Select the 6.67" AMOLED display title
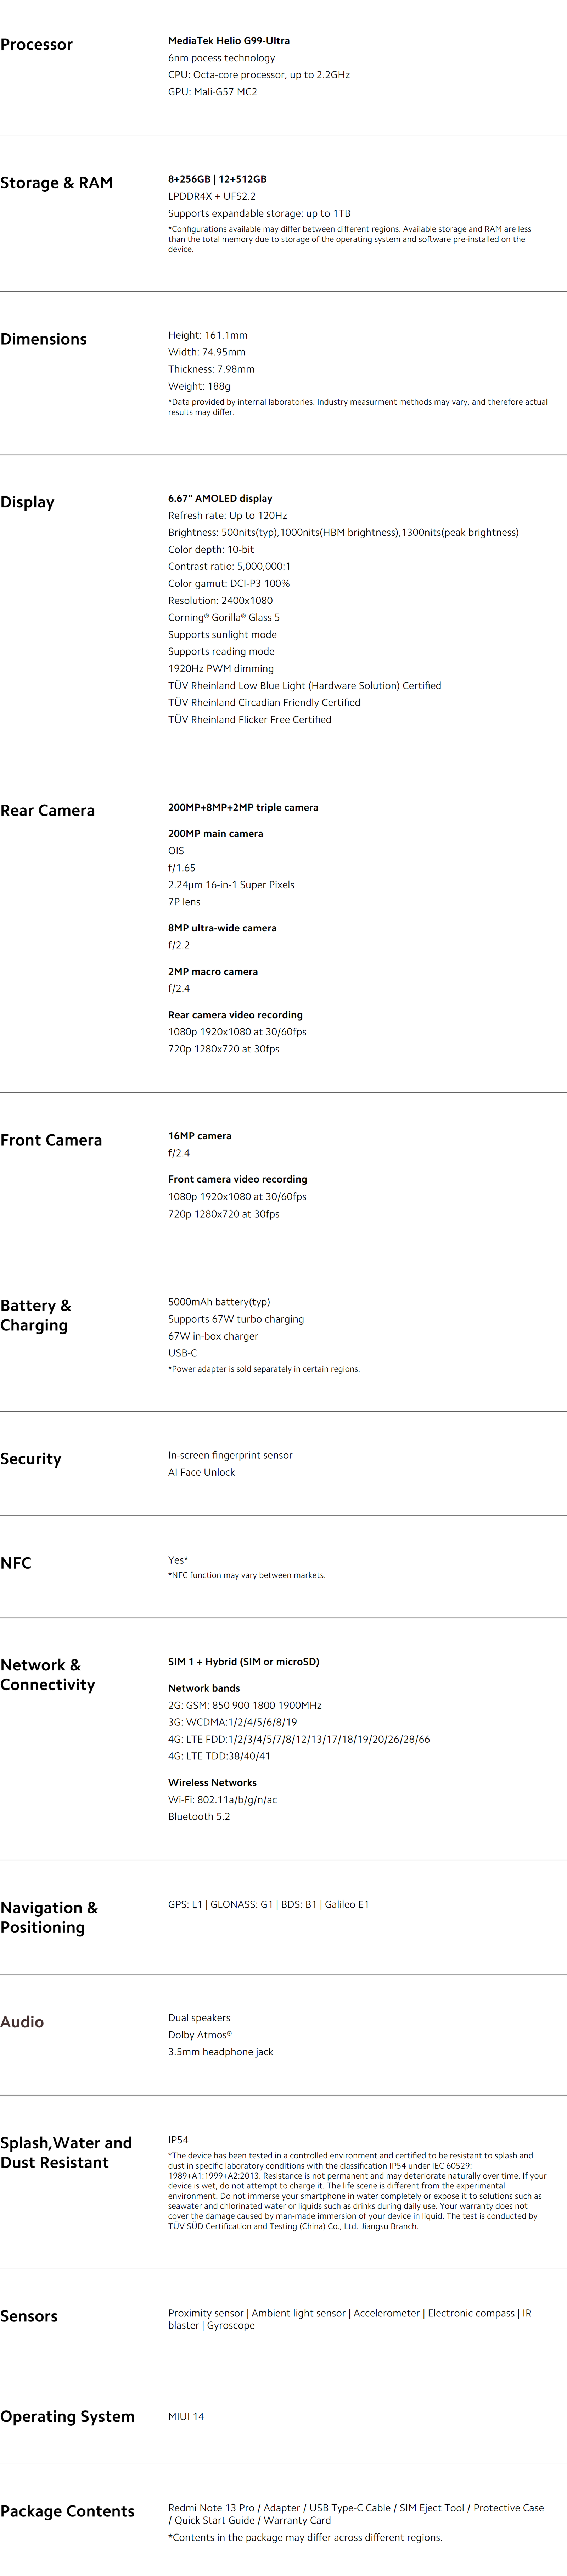The height and width of the screenshot is (2576, 567). point(220,498)
